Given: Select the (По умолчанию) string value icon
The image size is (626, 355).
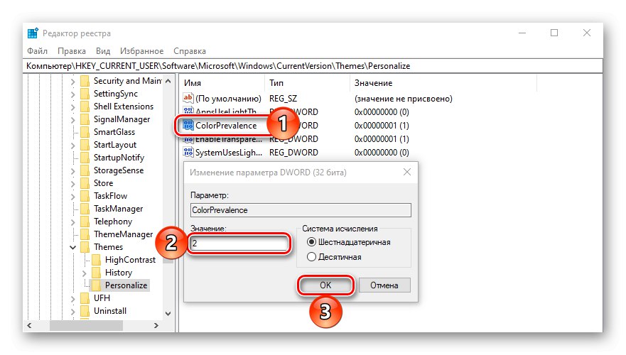Looking at the screenshot, I should pos(188,98).
